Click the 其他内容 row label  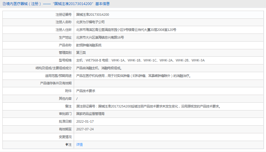click(65, 99)
